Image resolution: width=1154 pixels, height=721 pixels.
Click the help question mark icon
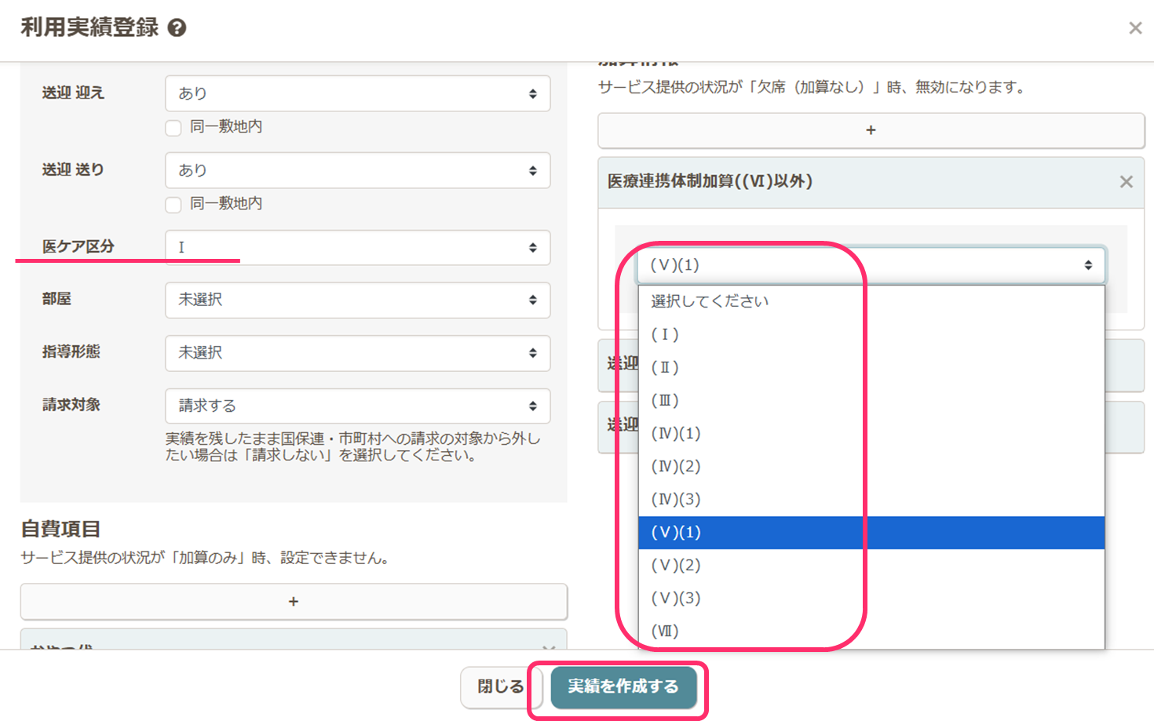(177, 28)
